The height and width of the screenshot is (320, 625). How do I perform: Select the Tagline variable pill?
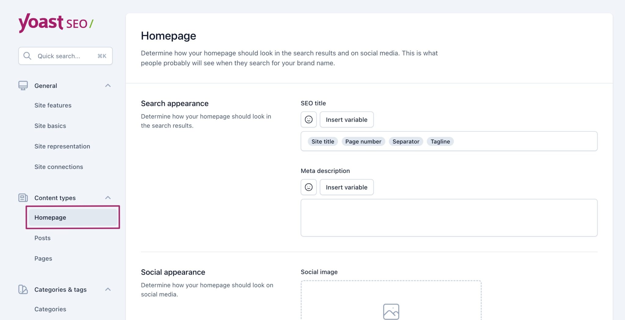440,141
